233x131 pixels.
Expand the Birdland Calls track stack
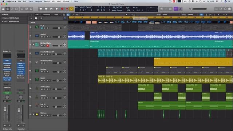33,44
